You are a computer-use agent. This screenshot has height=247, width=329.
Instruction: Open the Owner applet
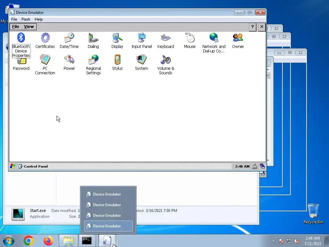click(x=238, y=41)
